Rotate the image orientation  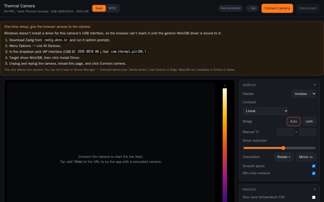[284, 157]
